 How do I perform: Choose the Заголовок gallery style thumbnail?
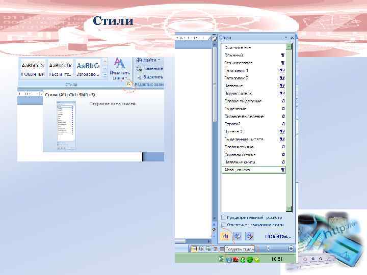coord(88,69)
